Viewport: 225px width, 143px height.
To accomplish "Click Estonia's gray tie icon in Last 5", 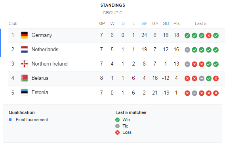I will 194,93.
